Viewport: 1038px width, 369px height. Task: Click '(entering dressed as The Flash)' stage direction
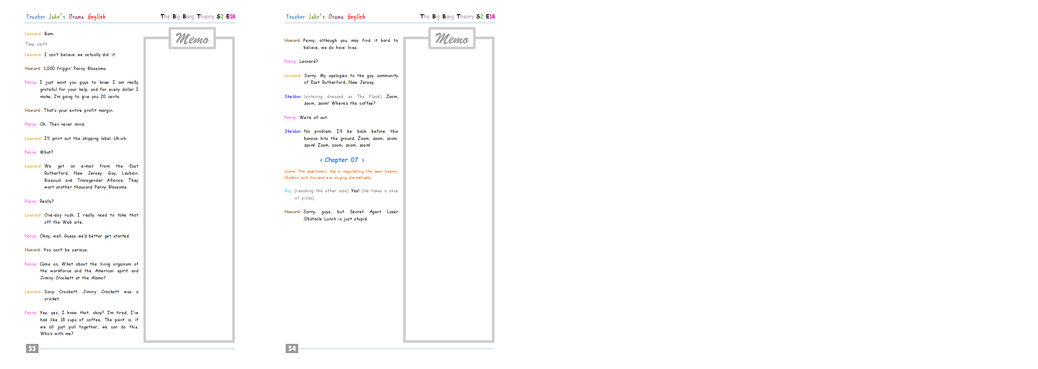click(343, 97)
